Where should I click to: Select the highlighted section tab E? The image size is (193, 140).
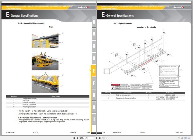click(x=93, y=70)
